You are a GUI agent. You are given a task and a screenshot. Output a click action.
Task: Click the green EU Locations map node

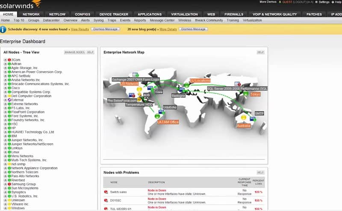tap(186, 85)
